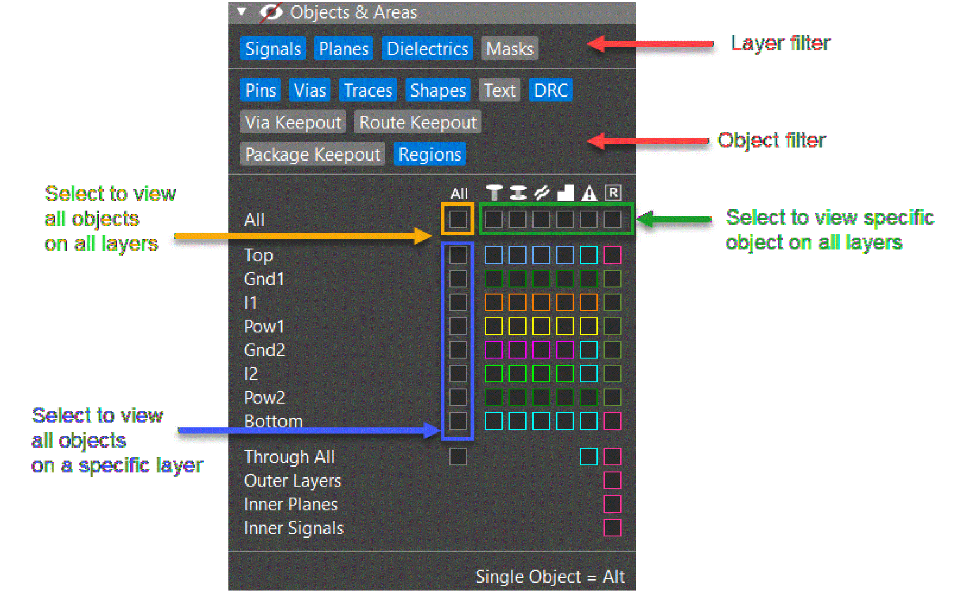Check the shapes box in the All row
Screen dimensions: 962x591
click(565, 220)
